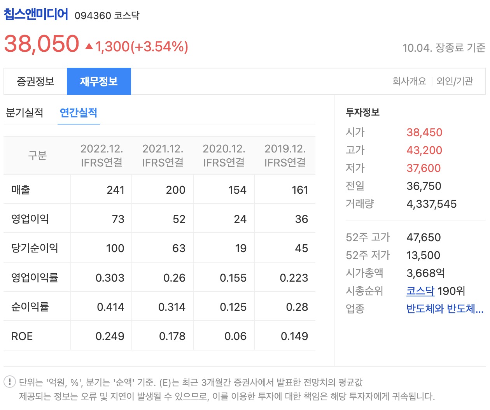Click the 시가 value 38,450

pyautogui.click(x=424, y=132)
